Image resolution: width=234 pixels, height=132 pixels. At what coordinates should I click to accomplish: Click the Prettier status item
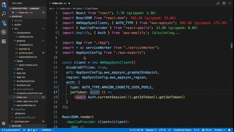pyautogui.click(x=220, y=130)
